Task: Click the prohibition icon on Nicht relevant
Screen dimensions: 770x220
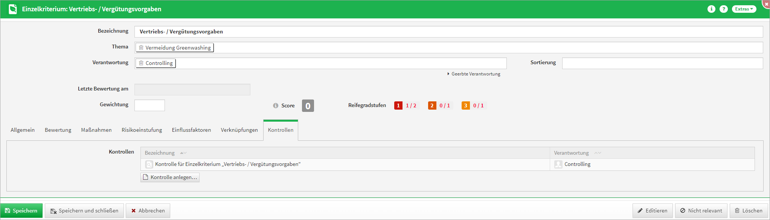Action: tap(683, 211)
